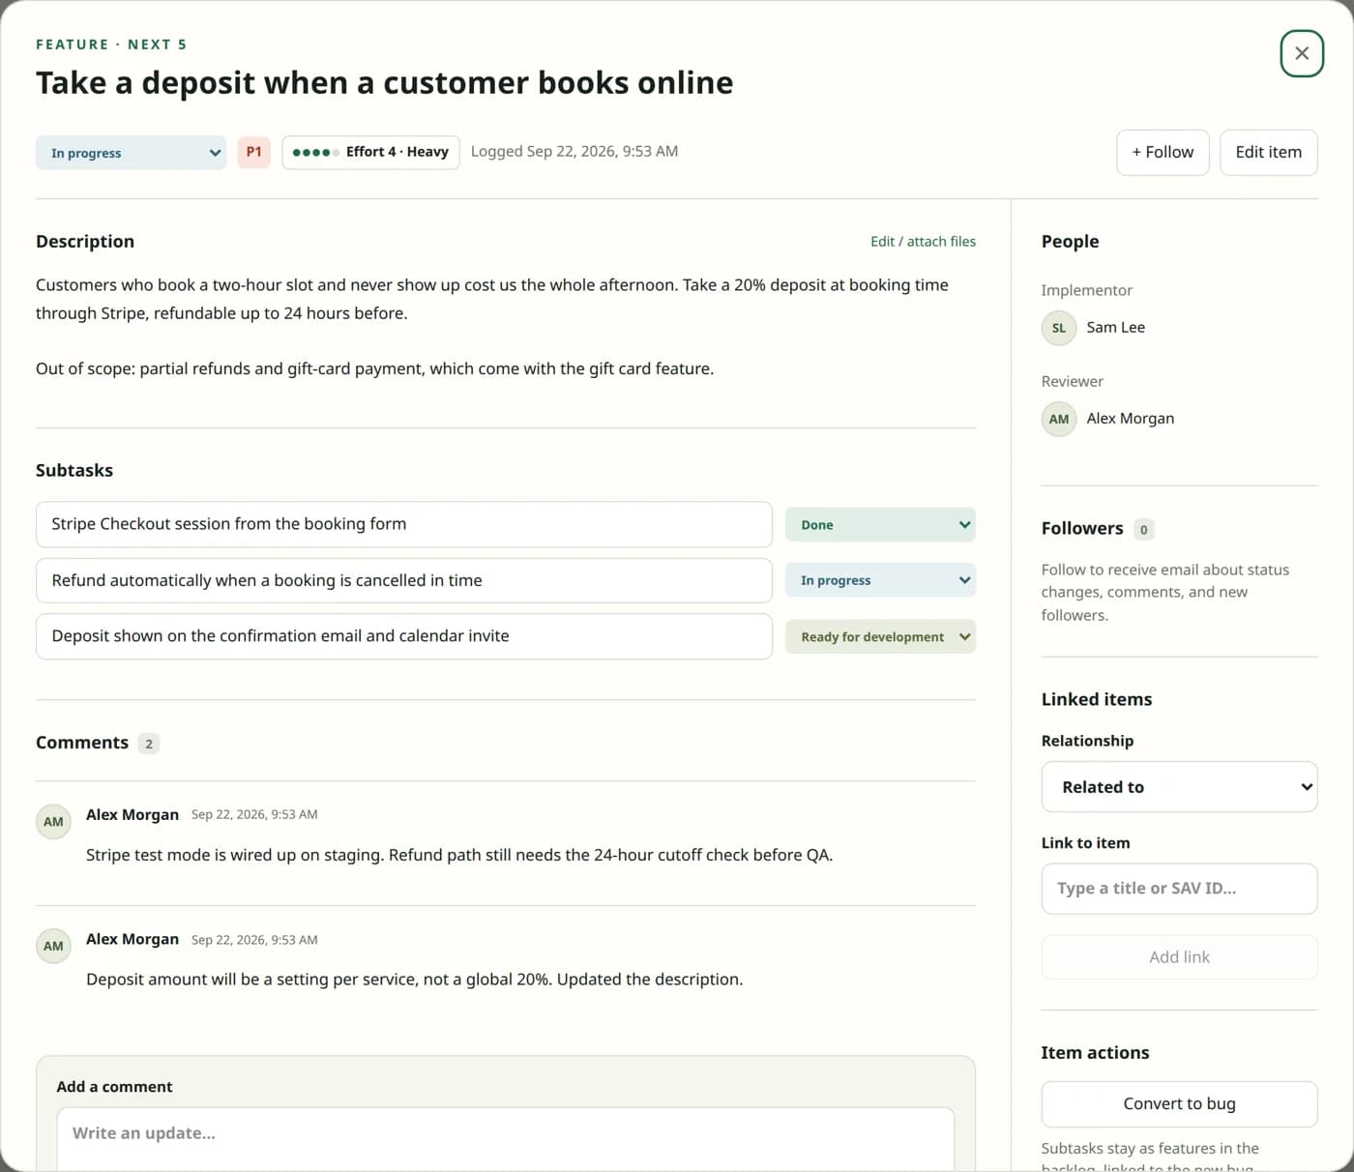
Task: Click the + Follow button
Action: [1163, 152]
